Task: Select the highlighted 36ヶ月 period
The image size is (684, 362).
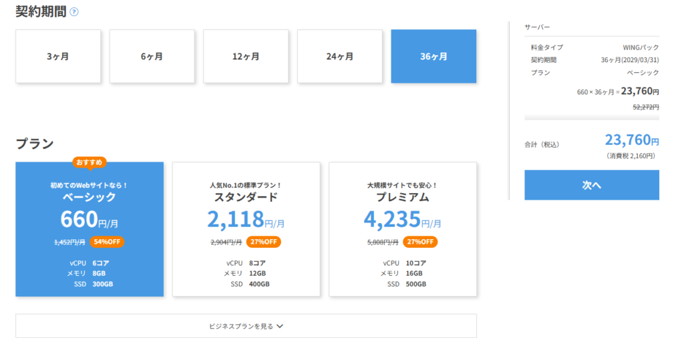Action: 434,57
